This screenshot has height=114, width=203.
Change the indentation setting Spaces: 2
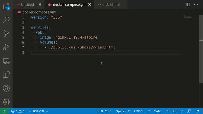[x=123, y=111]
